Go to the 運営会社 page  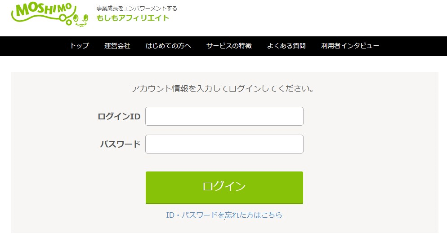(x=117, y=46)
